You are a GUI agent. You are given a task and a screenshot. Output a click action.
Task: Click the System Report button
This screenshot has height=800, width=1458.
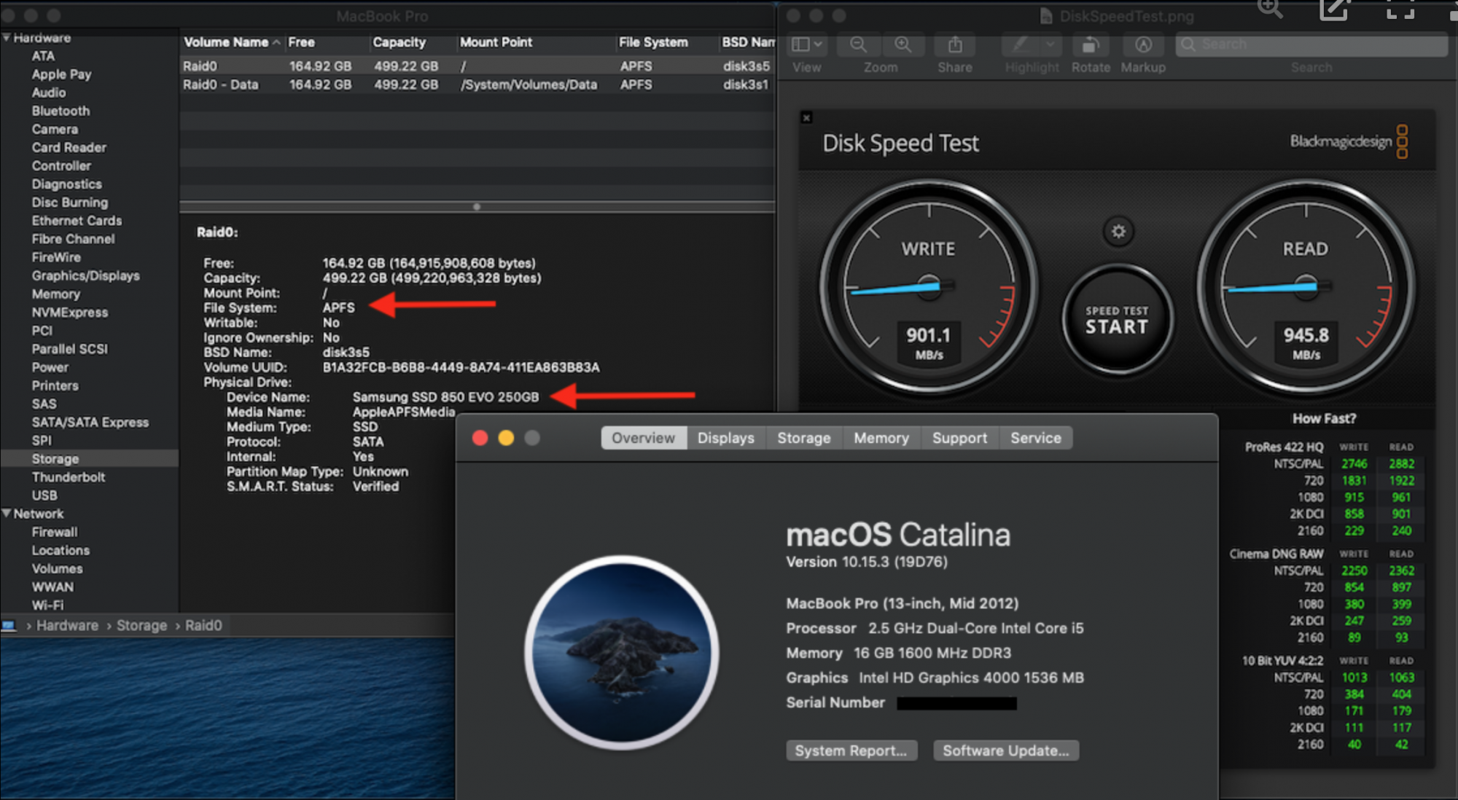click(x=851, y=750)
